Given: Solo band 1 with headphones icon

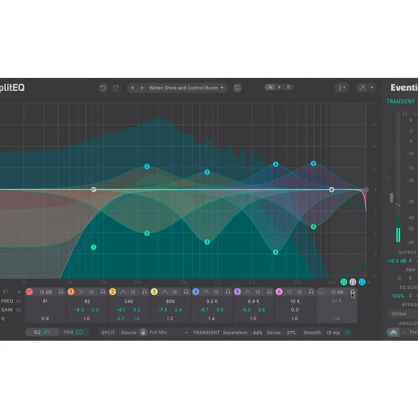Looking at the screenshot, I should (x=103, y=292).
